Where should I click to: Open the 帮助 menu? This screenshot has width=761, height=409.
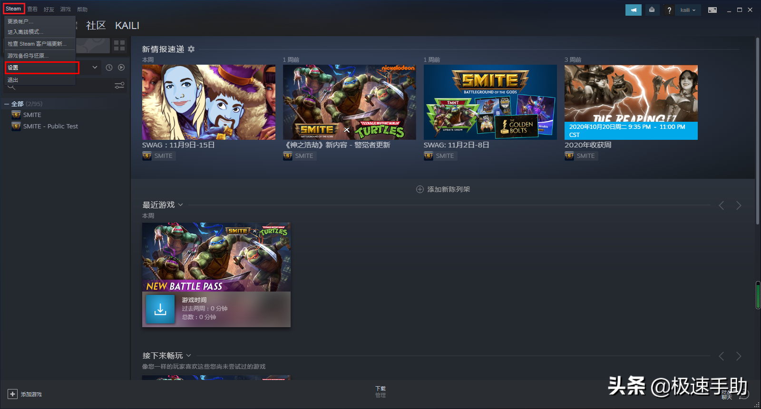coord(82,9)
